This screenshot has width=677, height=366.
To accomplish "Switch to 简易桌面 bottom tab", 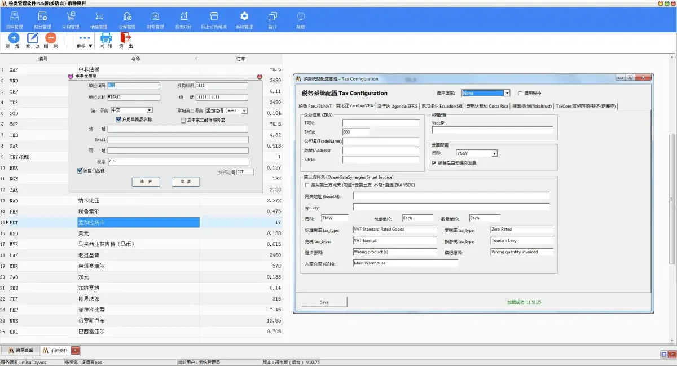I will point(21,350).
